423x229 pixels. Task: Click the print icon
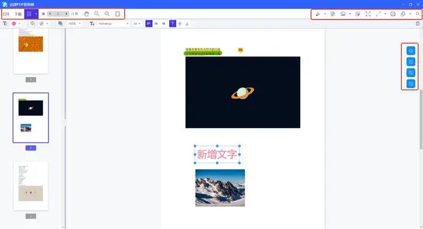click(393, 14)
